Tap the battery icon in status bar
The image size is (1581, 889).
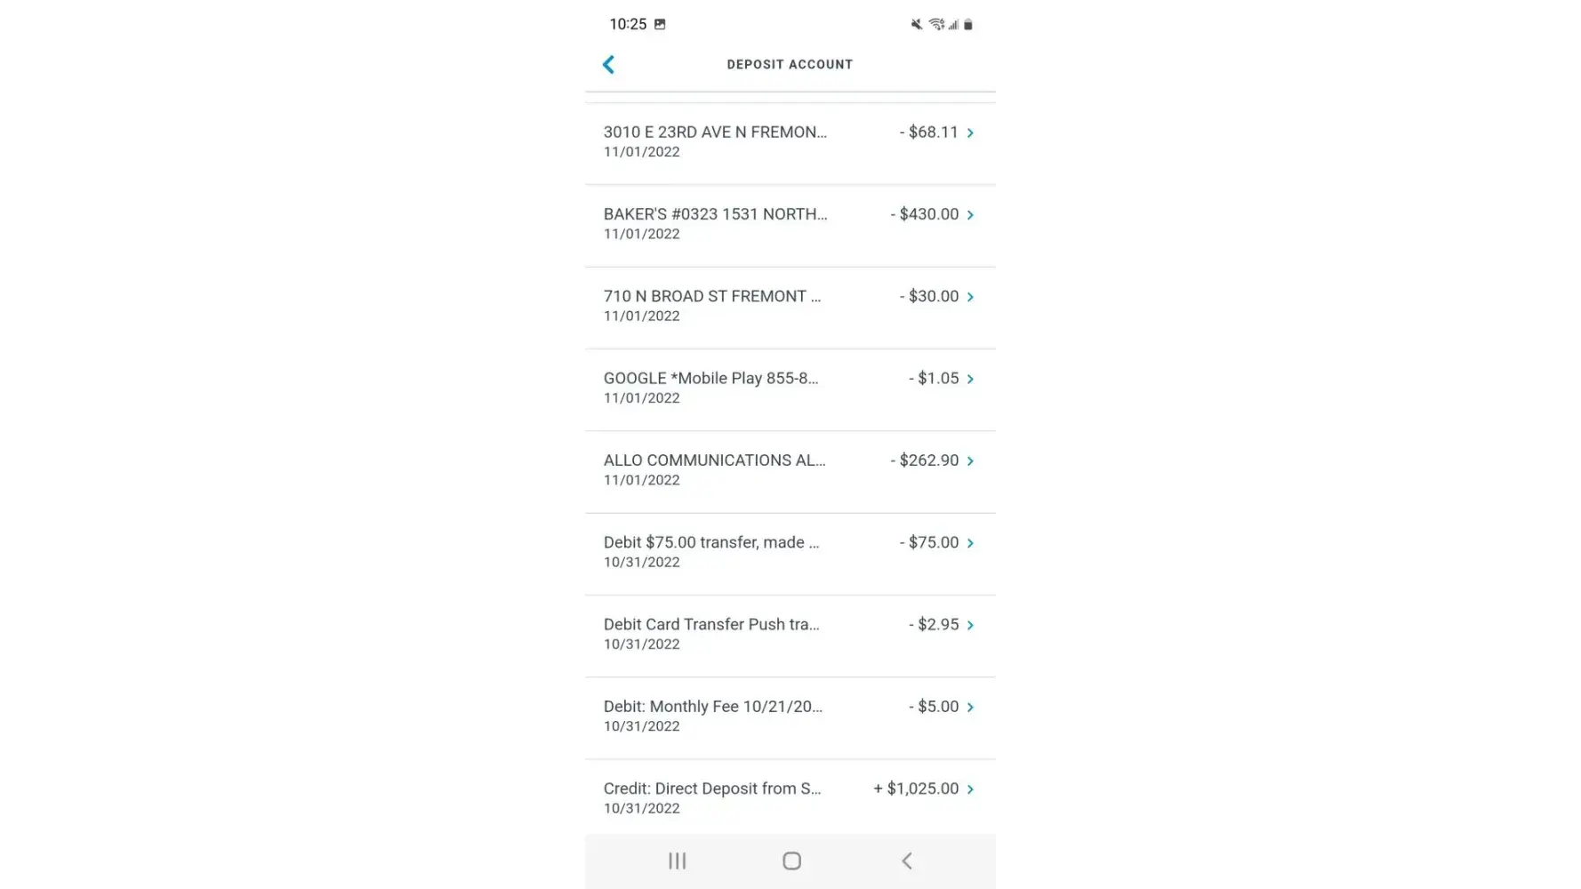(968, 24)
